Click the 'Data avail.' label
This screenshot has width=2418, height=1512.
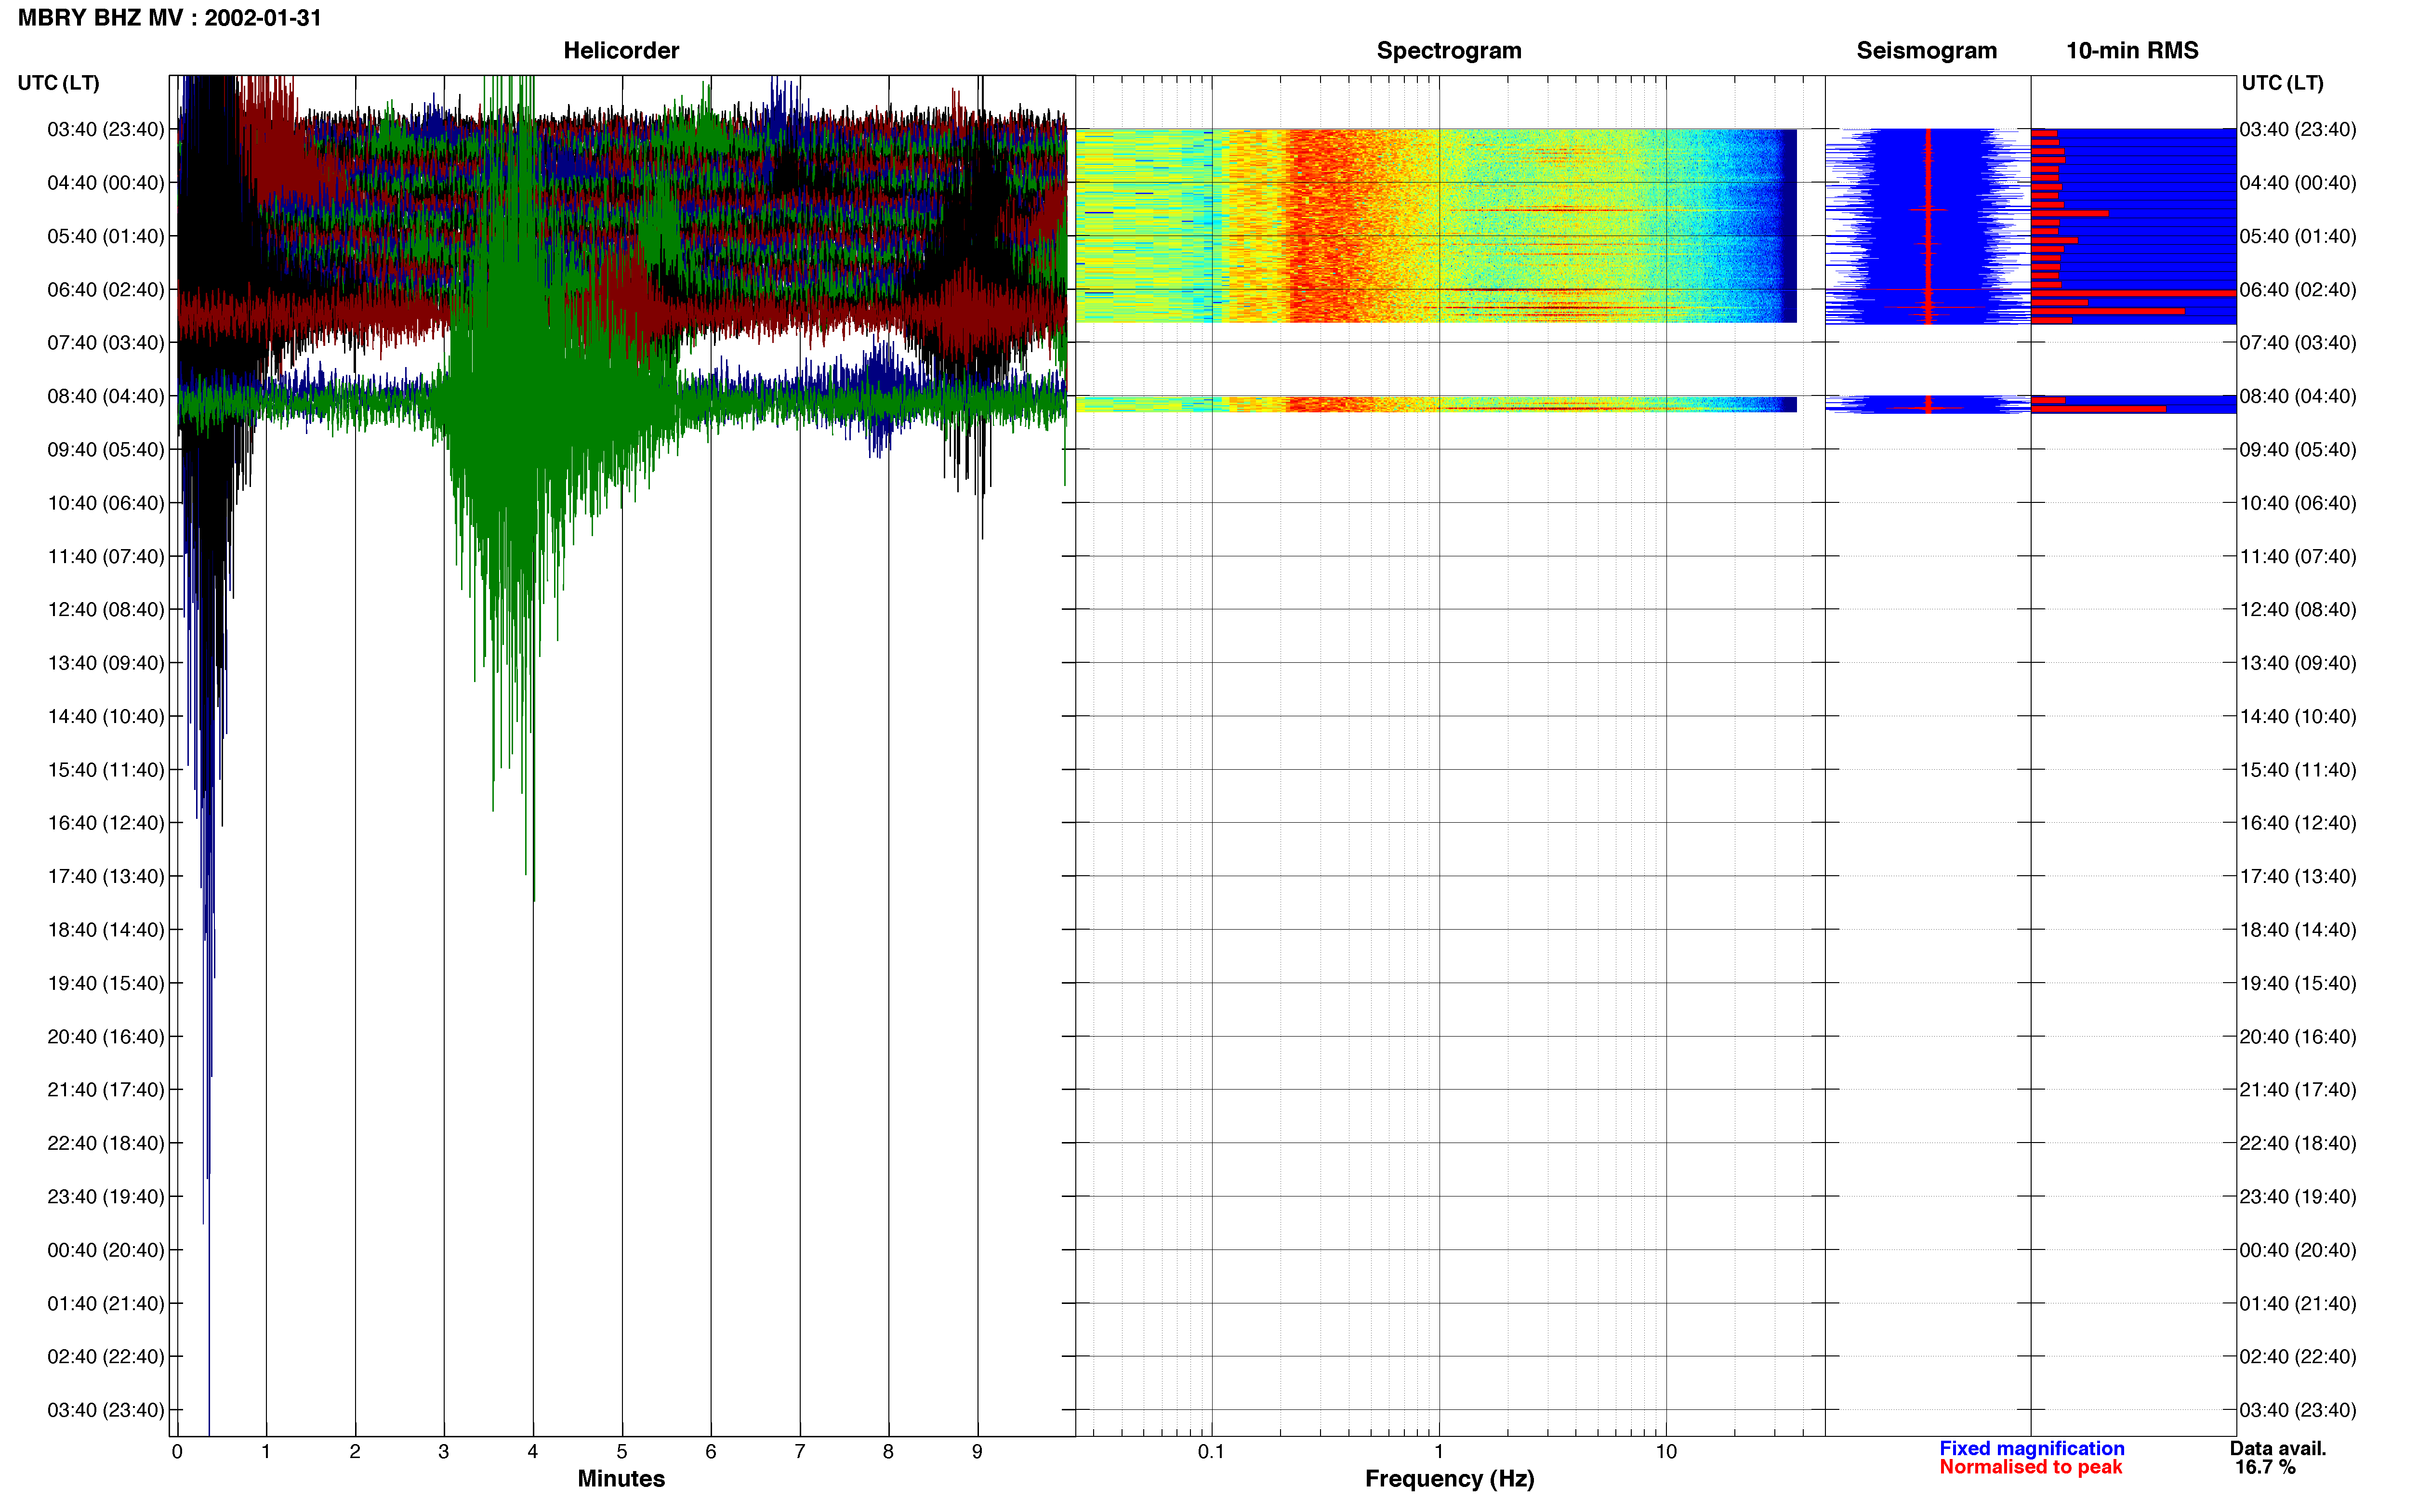coord(2278,1449)
